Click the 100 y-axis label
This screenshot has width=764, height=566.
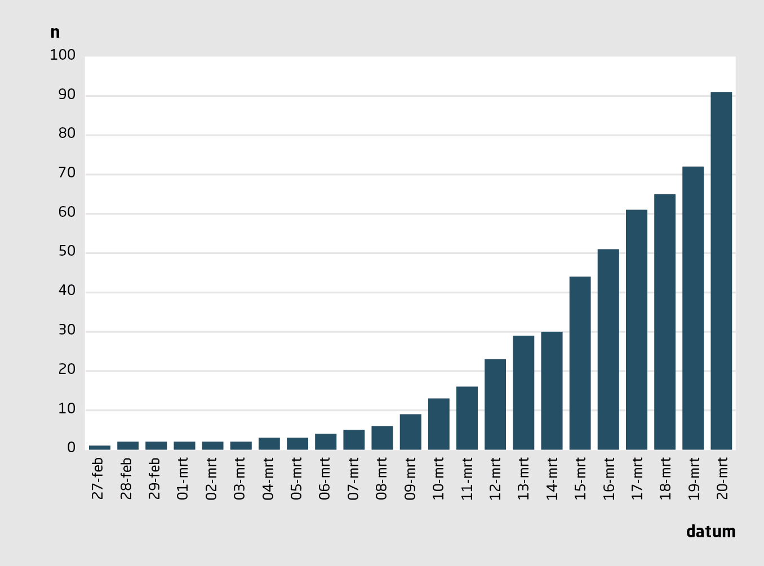click(63, 55)
